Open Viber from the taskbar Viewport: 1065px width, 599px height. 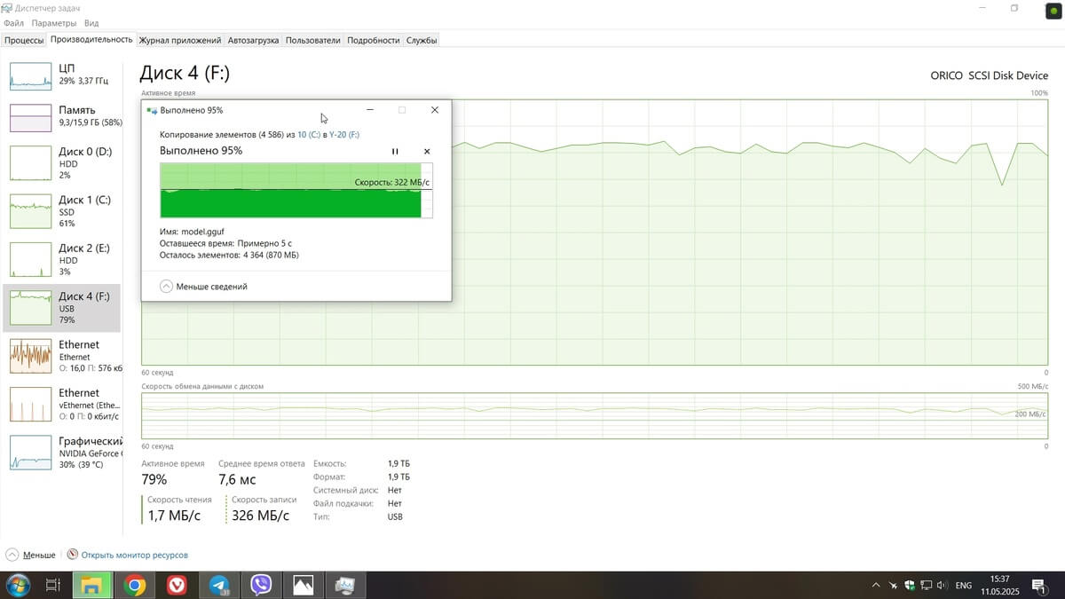click(x=261, y=585)
